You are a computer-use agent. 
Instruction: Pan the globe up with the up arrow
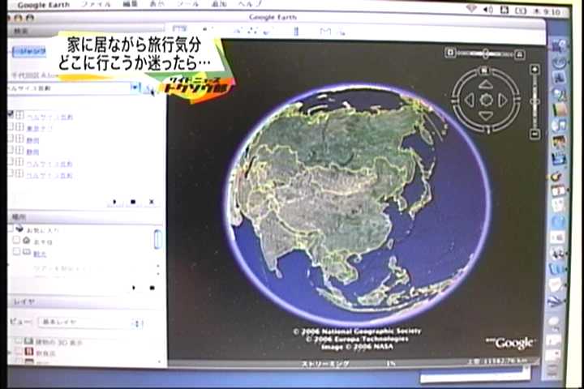coord(485,84)
